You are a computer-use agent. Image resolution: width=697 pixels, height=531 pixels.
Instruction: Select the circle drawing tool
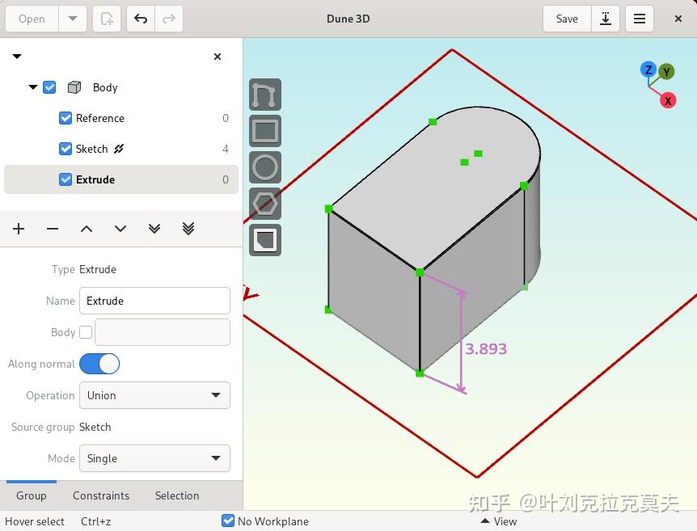(x=264, y=167)
